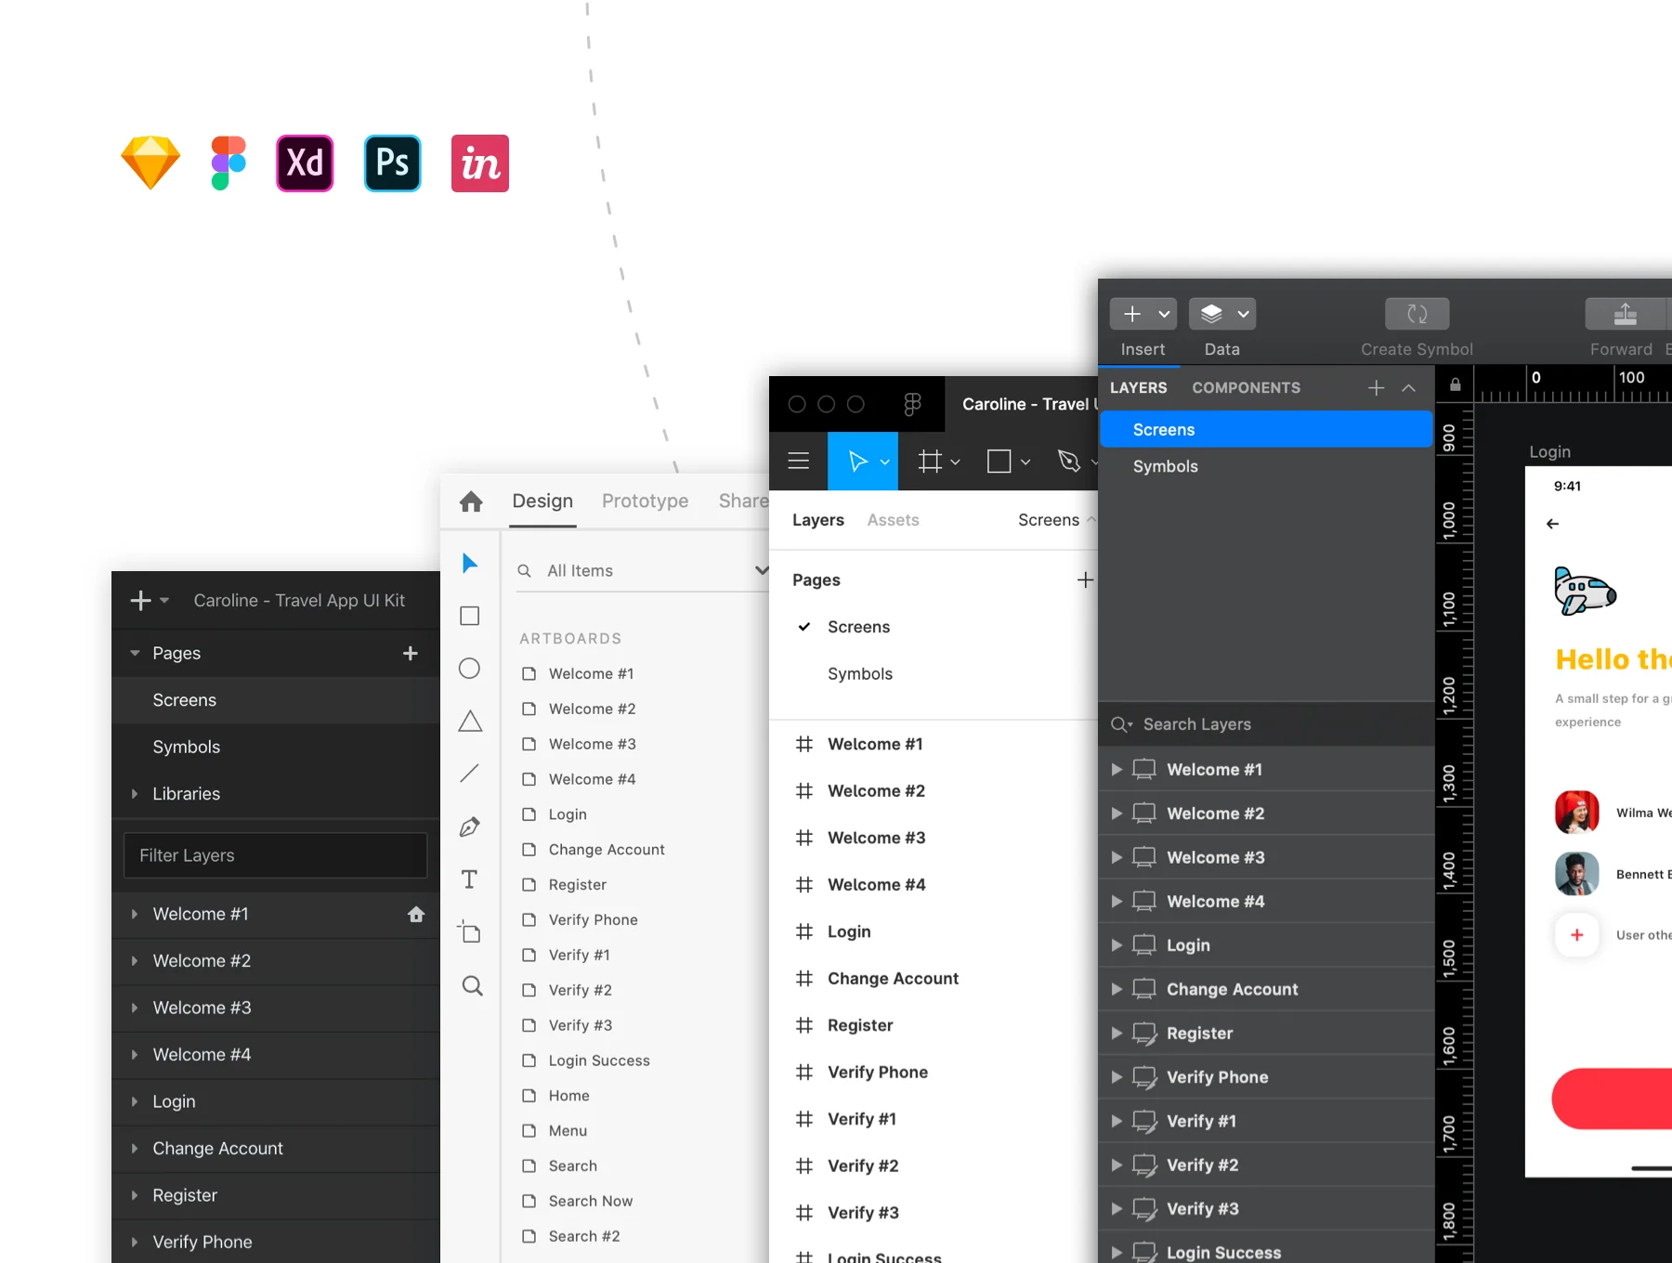Click the Adobe Photoshop app icon
The width and height of the screenshot is (1672, 1263).
pos(393,163)
